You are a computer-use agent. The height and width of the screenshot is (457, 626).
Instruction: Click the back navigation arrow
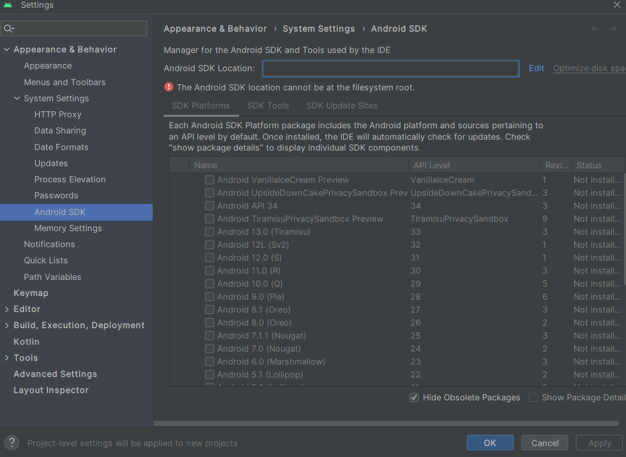click(595, 29)
